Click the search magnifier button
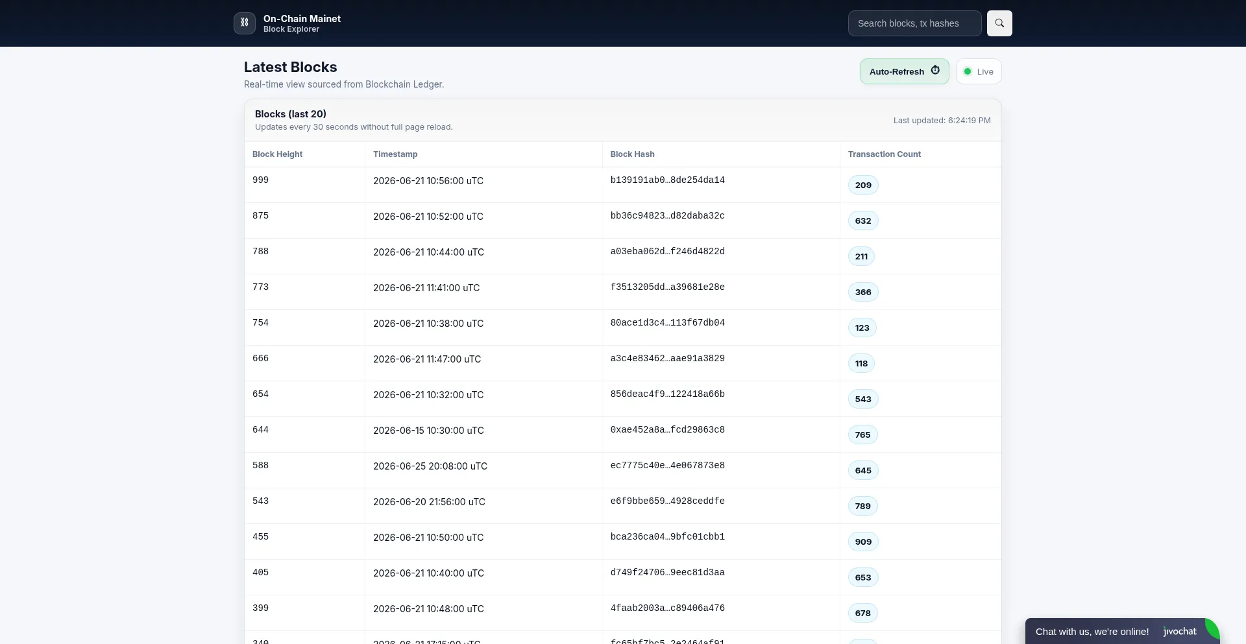Viewport: 1246px width, 644px height. click(x=999, y=23)
